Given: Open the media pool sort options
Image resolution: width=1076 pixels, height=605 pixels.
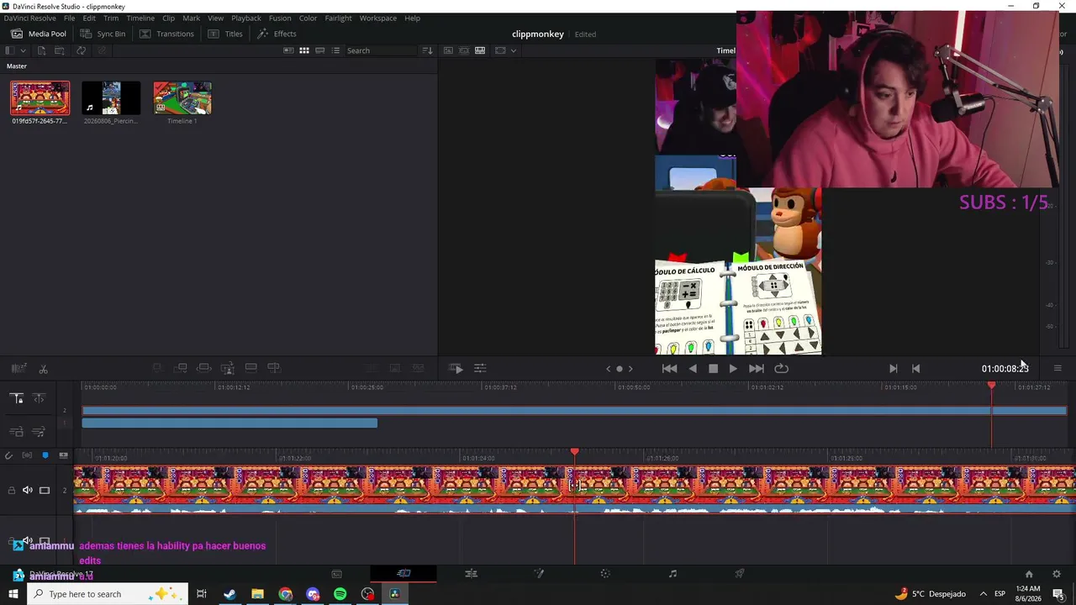Looking at the screenshot, I should (427, 50).
